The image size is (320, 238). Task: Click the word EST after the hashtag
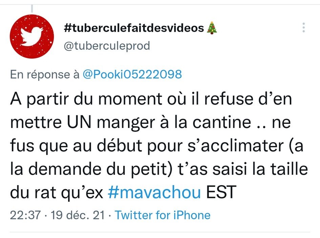pos(221,192)
